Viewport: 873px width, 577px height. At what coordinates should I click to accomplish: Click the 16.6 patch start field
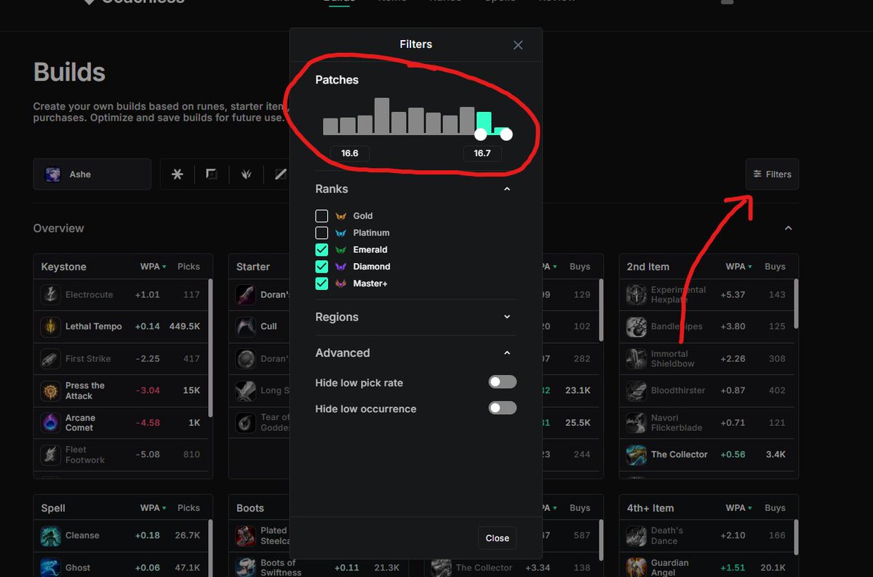[x=349, y=153]
